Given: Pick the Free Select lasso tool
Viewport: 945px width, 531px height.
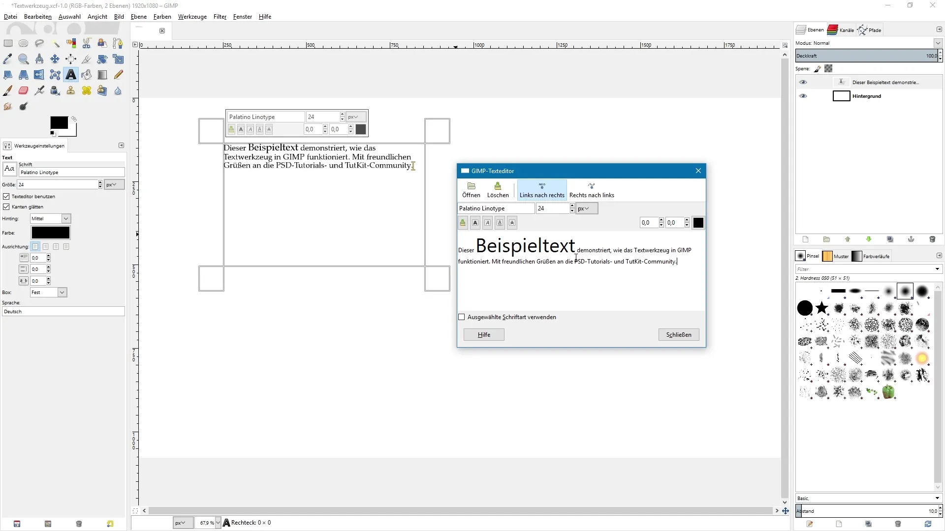Looking at the screenshot, I should click(x=39, y=44).
